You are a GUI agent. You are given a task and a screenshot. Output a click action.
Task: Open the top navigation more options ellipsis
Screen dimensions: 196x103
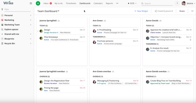tap(117, 3)
